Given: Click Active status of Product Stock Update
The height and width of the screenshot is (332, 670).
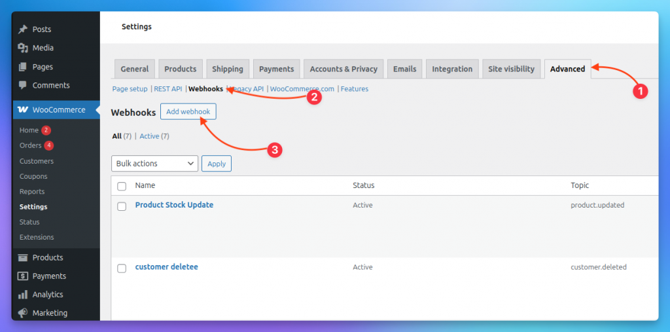Looking at the screenshot, I should click(362, 205).
